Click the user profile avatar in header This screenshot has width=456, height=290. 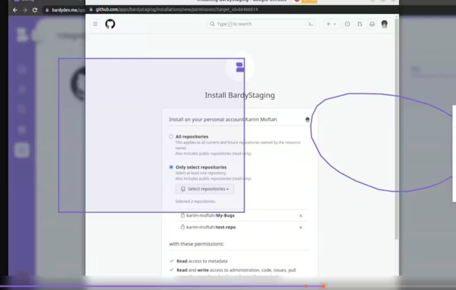[x=385, y=24]
